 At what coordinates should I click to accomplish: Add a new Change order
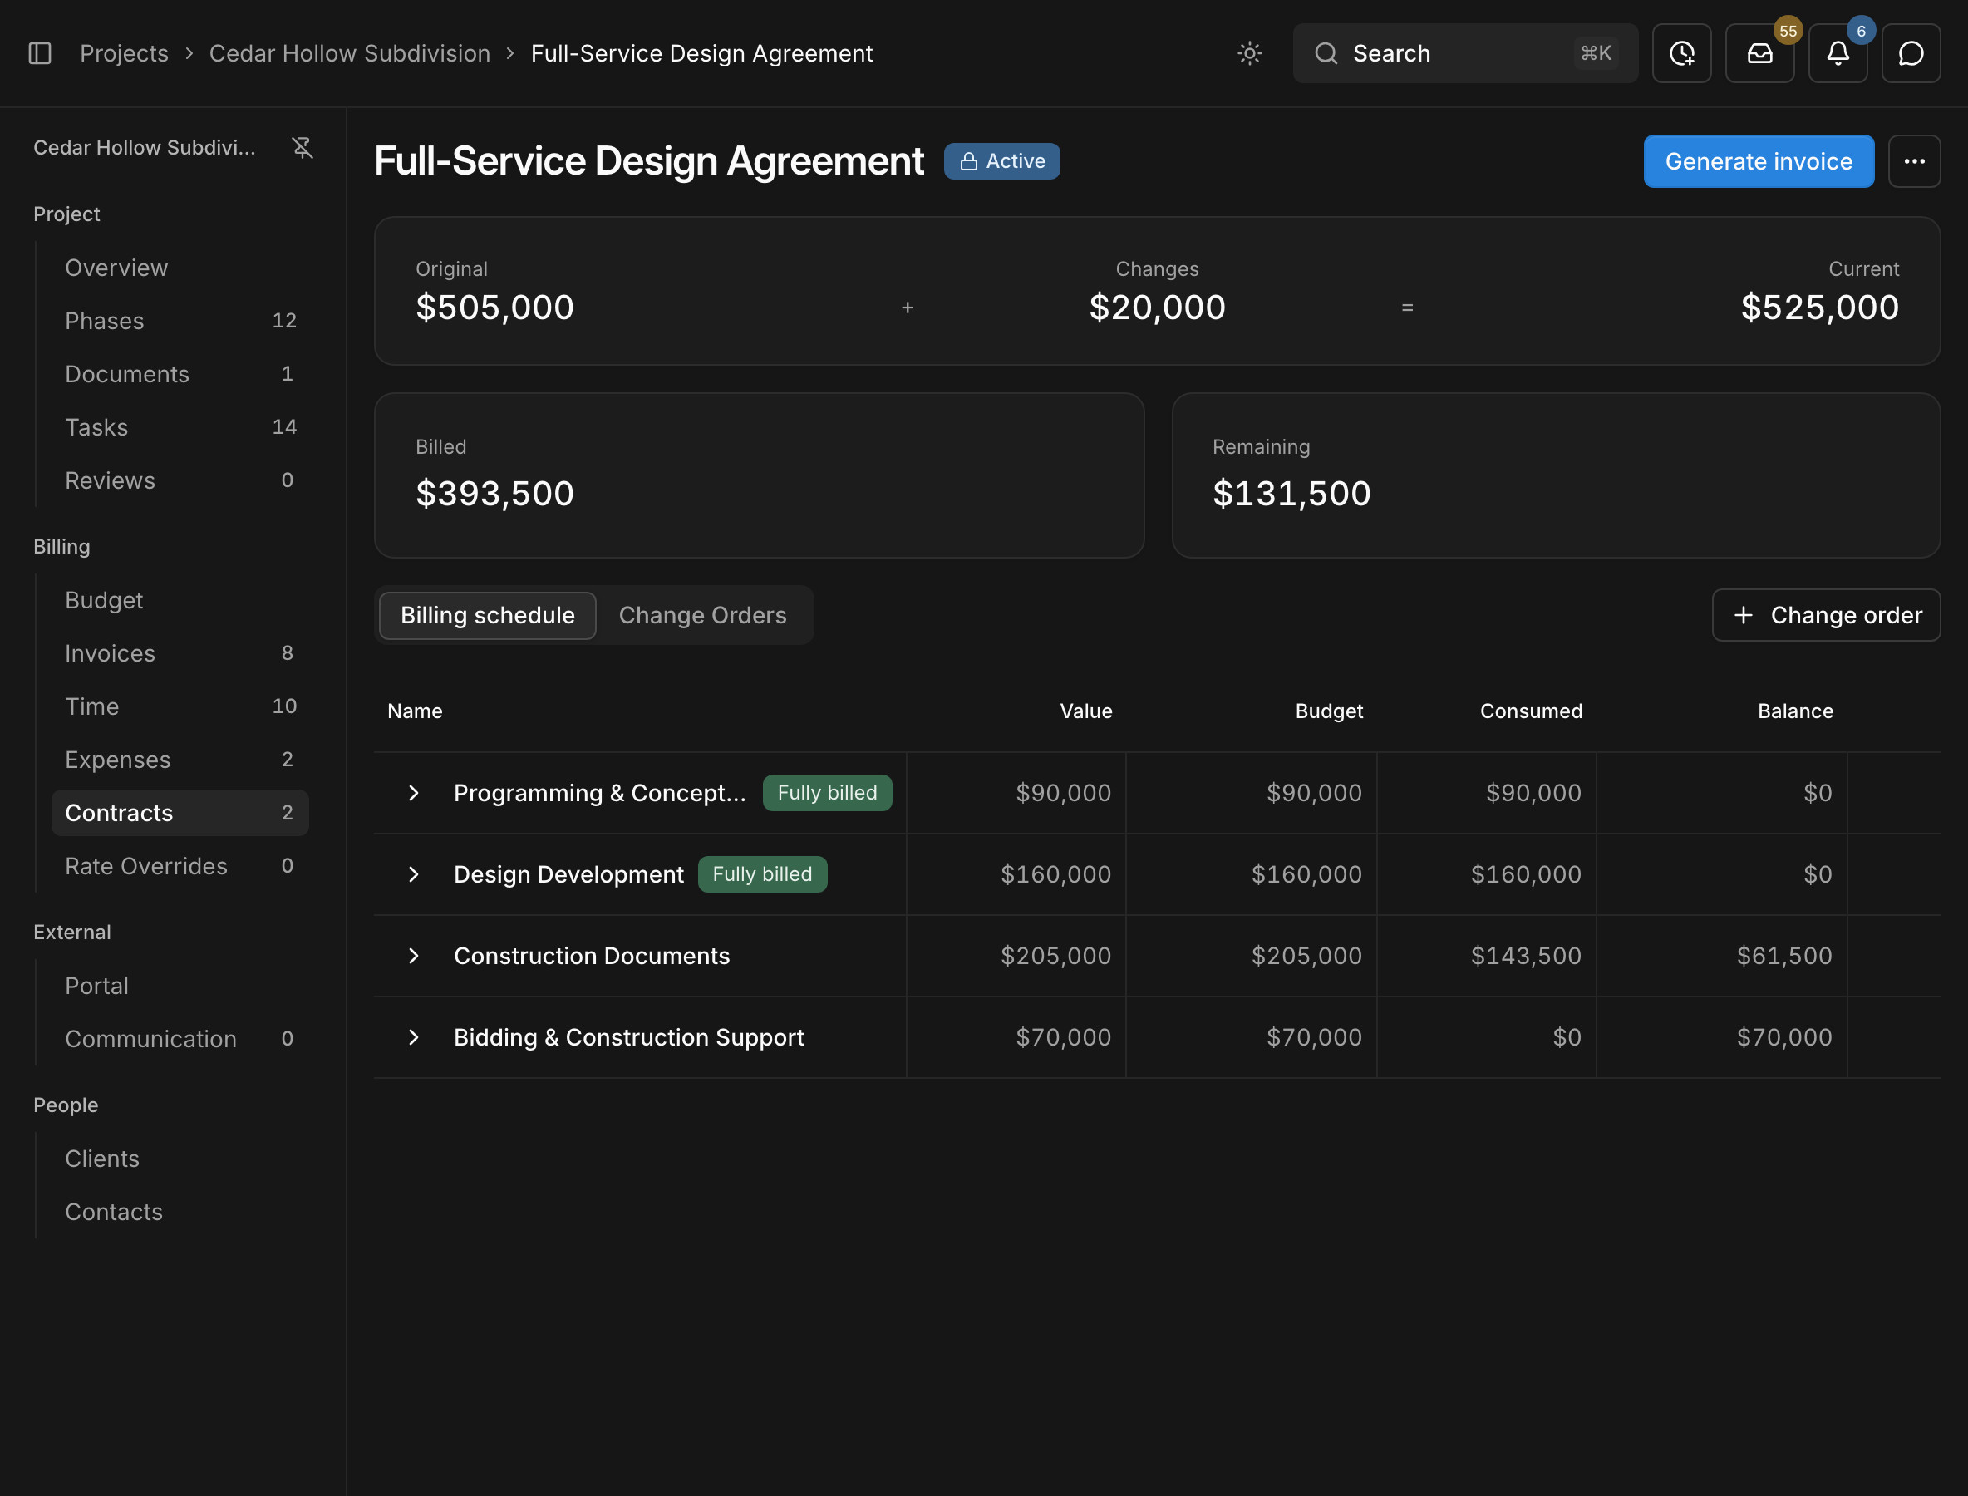point(1826,615)
